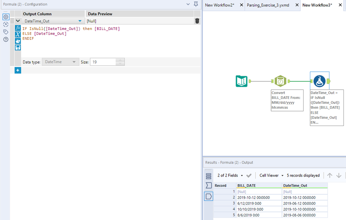Show metadata sigma icon in Results
Image resolution: width=346 pixels, height=220 pixels.
[x=209, y=185]
